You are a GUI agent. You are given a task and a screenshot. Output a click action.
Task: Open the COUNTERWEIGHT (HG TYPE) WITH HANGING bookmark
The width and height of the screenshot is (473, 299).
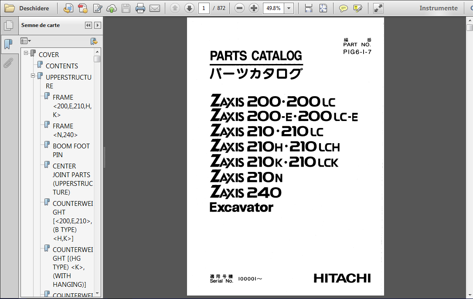click(73, 267)
